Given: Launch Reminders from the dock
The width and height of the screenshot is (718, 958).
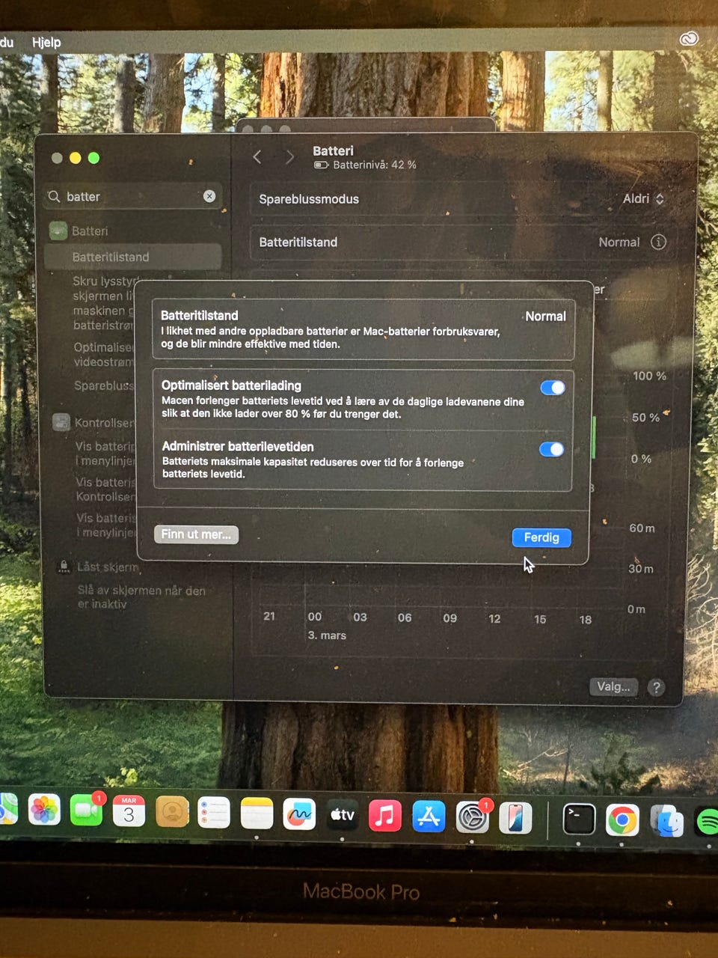Looking at the screenshot, I should click(214, 813).
